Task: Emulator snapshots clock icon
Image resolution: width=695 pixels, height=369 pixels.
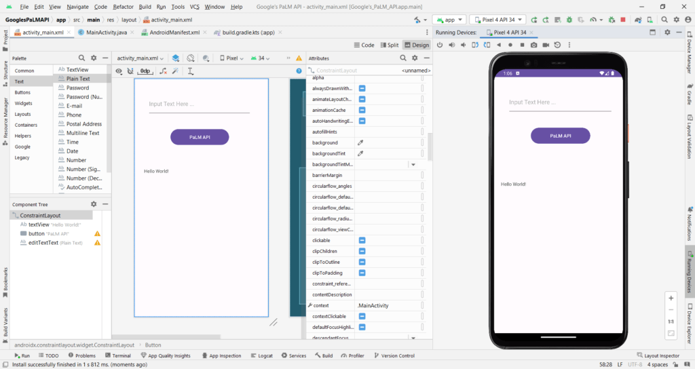Action: (558, 45)
